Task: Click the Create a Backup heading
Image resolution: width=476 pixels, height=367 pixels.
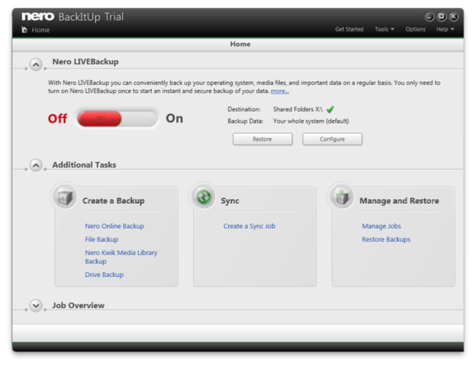Action: (113, 201)
